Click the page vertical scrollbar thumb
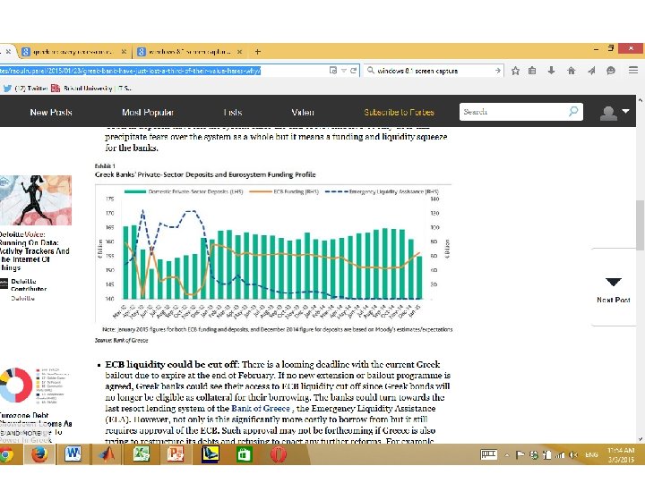645x483 pixels. (x=640, y=225)
